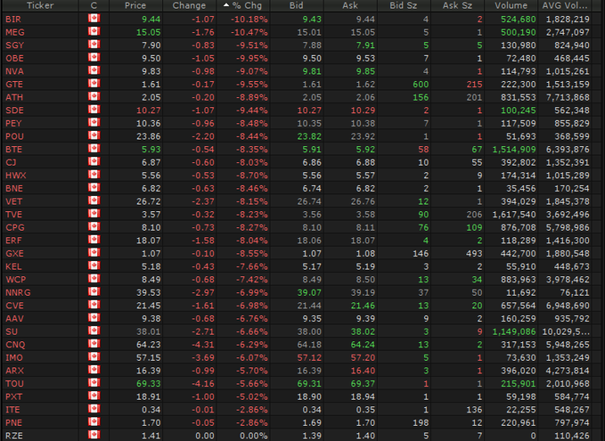The width and height of the screenshot is (605, 441).
Task: Click the C country column header
Action: click(94, 5)
